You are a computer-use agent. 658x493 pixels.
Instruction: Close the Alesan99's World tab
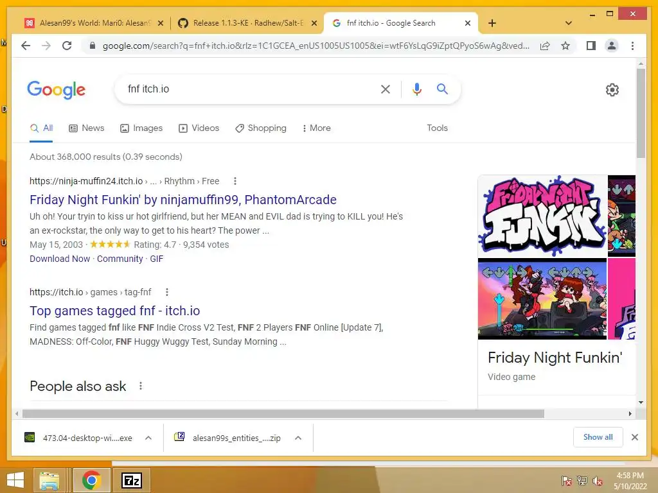[160, 23]
